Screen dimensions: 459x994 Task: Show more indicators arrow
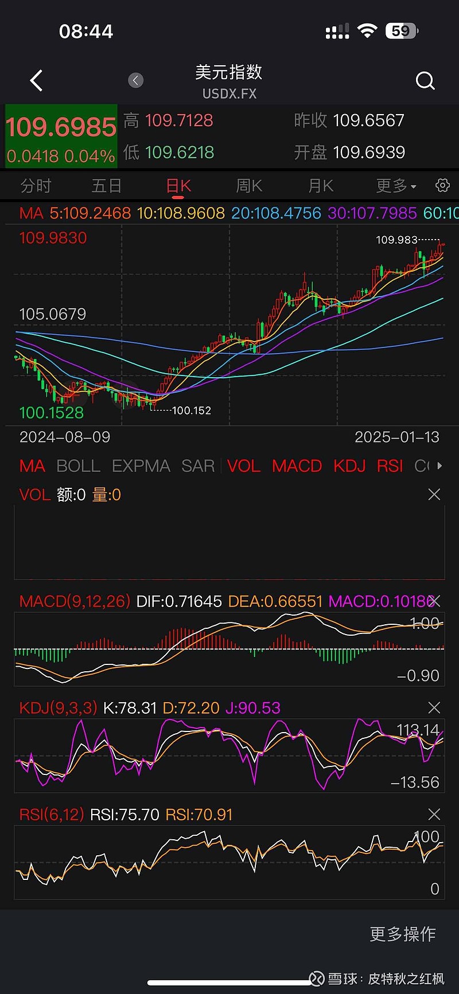tap(439, 465)
